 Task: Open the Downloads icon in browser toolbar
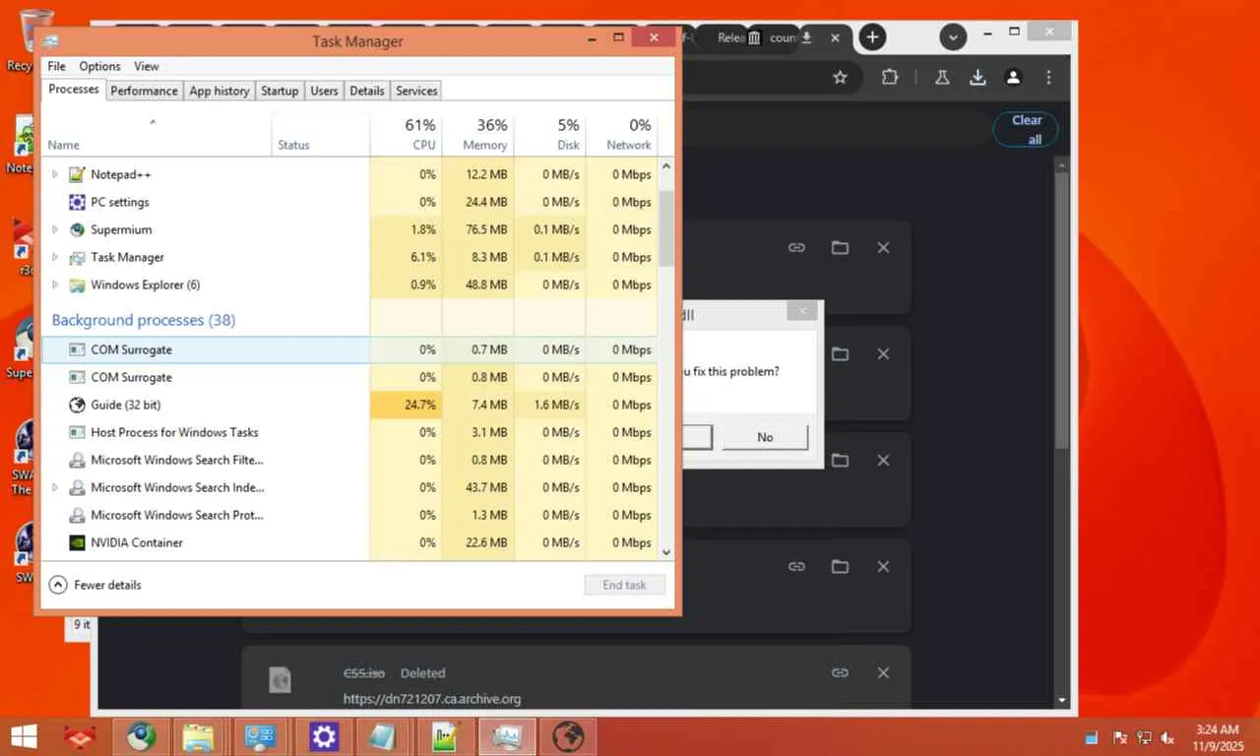click(x=977, y=77)
